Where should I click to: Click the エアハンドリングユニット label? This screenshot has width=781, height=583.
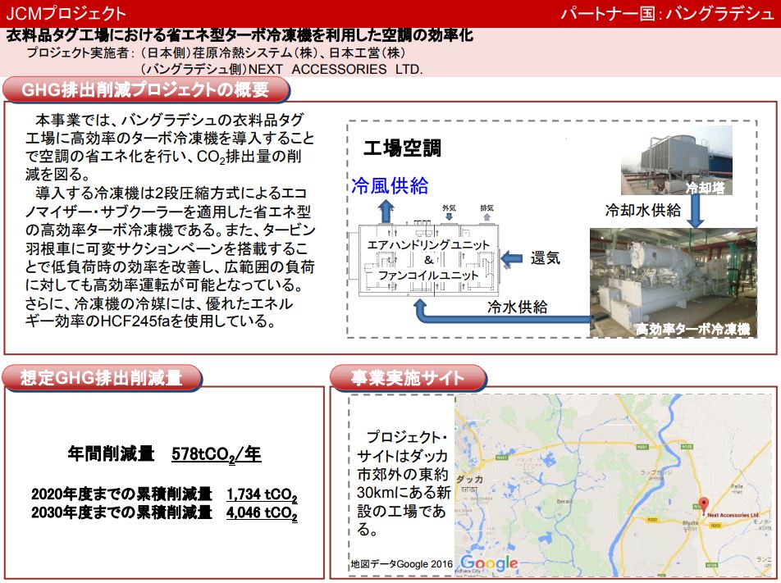point(428,244)
